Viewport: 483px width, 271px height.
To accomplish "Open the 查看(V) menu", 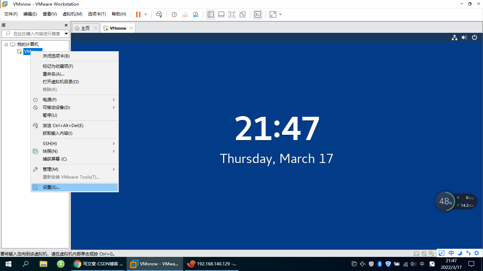I will (50, 14).
